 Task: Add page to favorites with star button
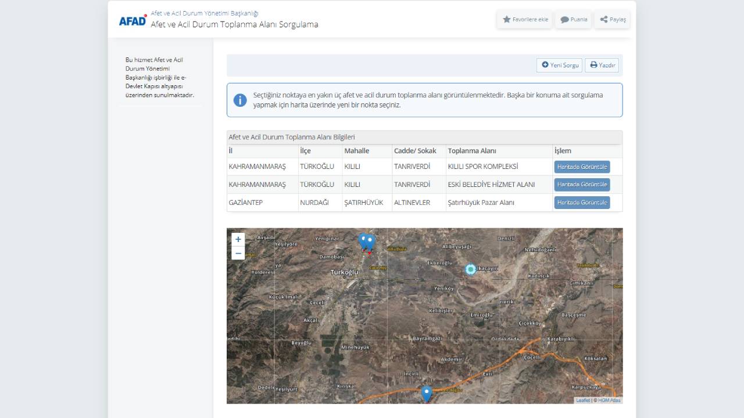tap(525, 19)
